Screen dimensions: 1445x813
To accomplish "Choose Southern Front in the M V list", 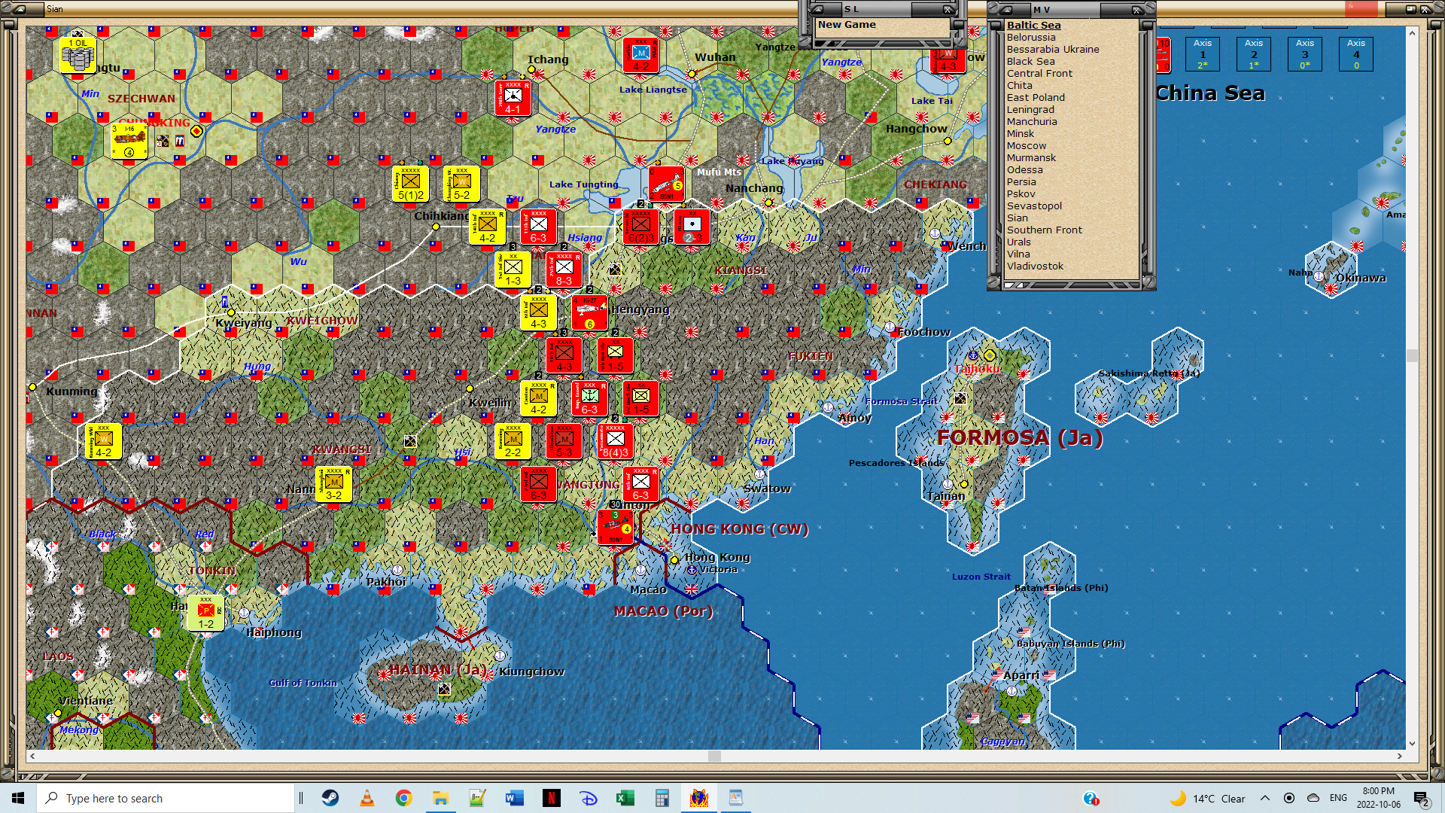I will (x=1044, y=230).
